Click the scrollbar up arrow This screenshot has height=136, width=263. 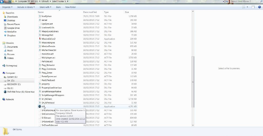pos(193,11)
